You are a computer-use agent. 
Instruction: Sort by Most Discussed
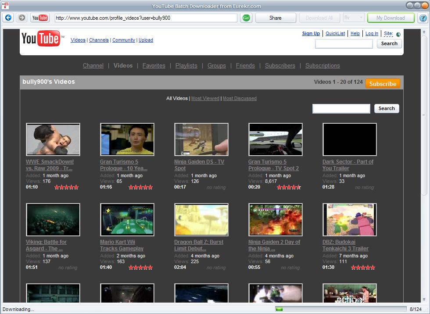[240, 98]
